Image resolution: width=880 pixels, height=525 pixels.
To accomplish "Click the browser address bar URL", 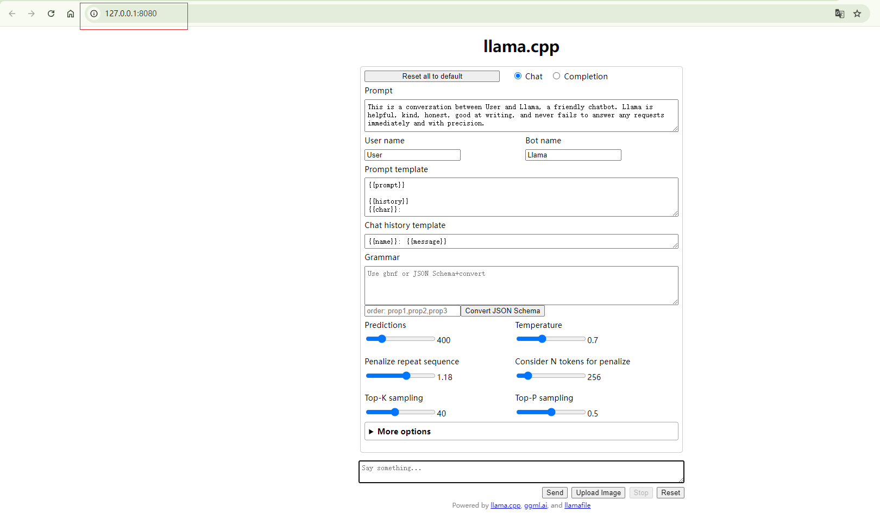I will (x=131, y=14).
